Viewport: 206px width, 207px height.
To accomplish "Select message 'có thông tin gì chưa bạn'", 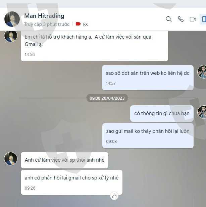I will (x=162, y=113).
